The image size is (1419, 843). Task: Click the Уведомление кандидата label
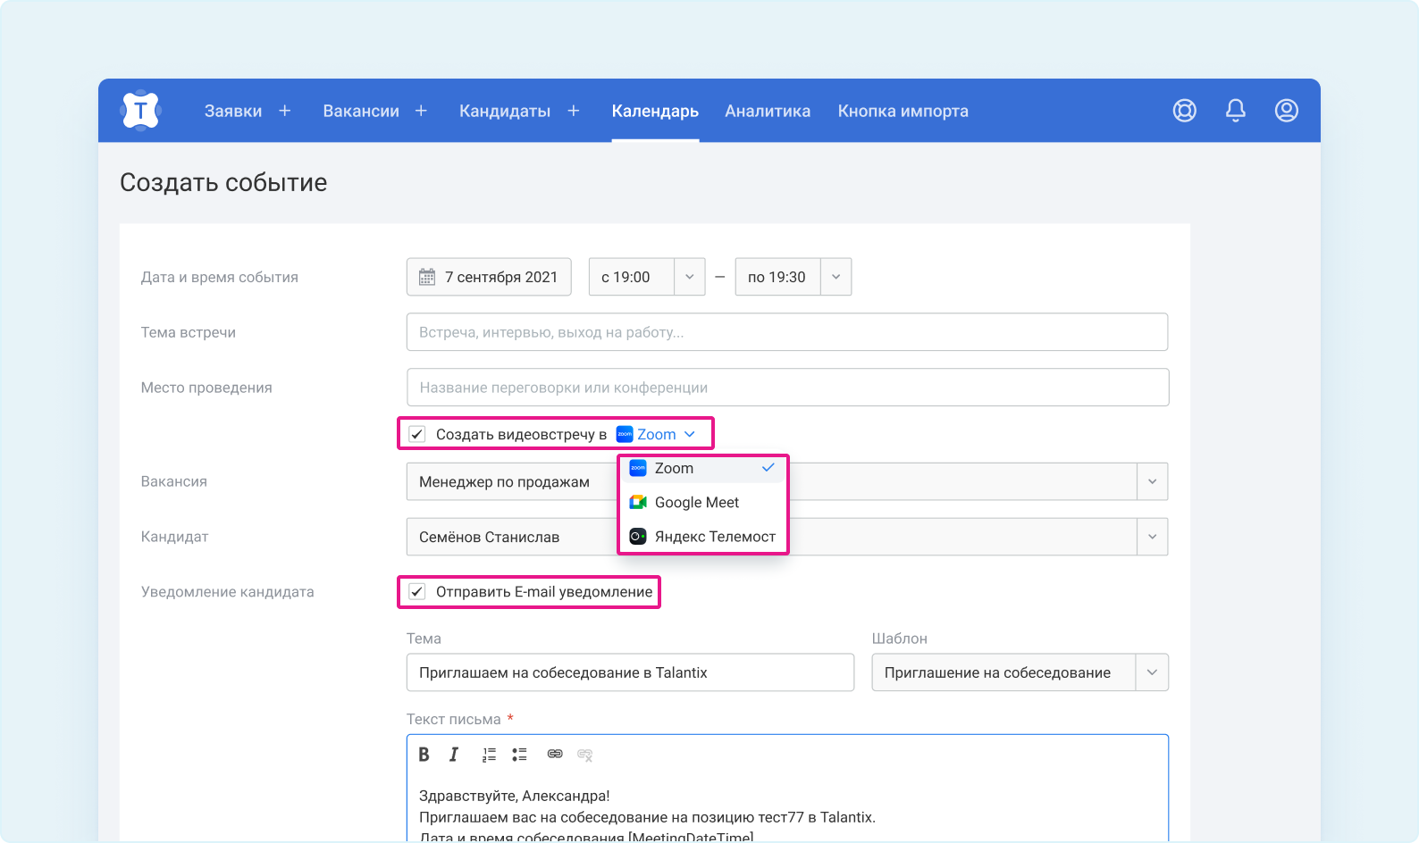point(228,592)
